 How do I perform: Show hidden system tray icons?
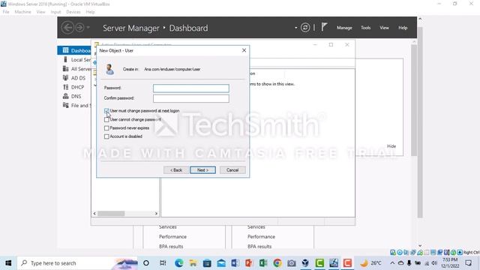point(392,263)
